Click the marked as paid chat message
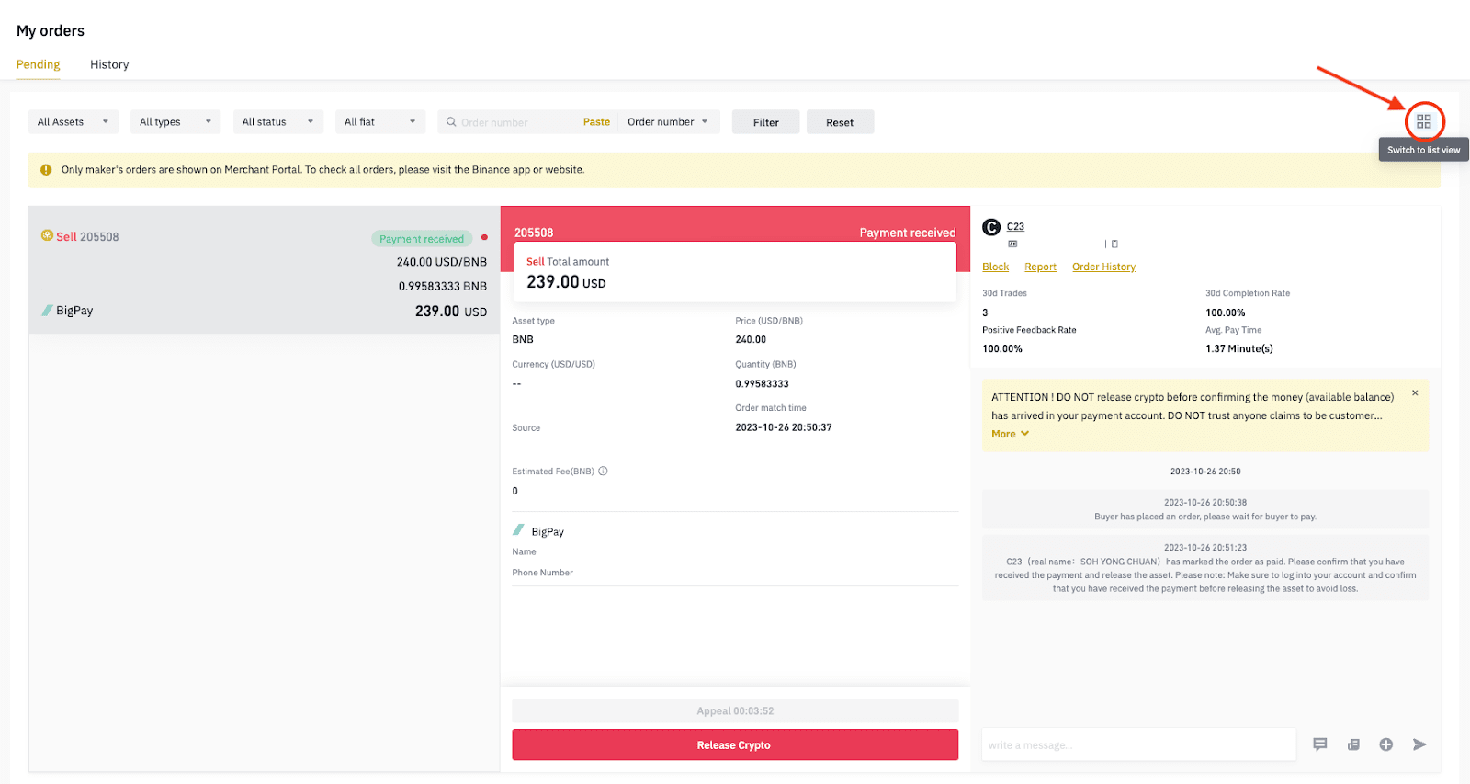Image resolution: width=1470 pixels, height=784 pixels. tap(1205, 568)
